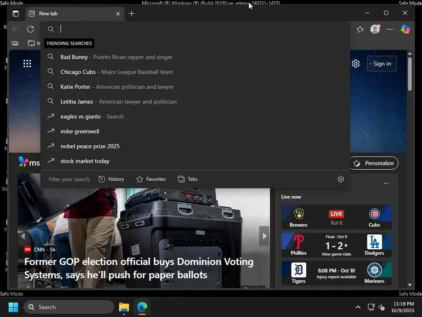The image size is (422, 317).
Task: Click the favorites bar first bookmark icon
Action: point(15,43)
